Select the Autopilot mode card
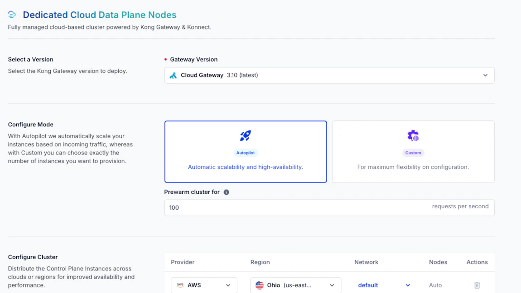The width and height of the screenshot is (521, 293). [x=246, y=152]
